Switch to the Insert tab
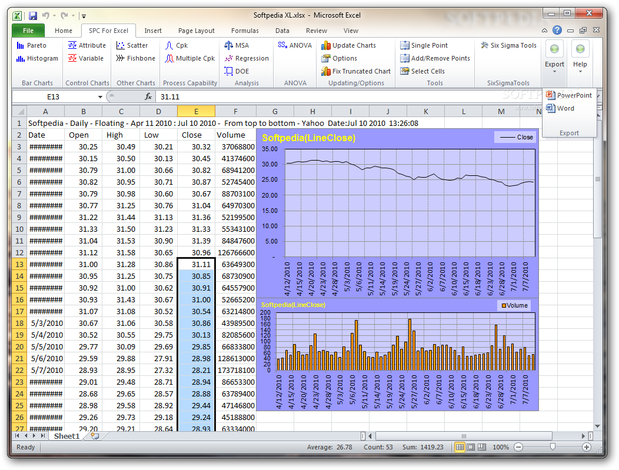The height and width of the screenshot is (470, 619). [x=153, y=31]
